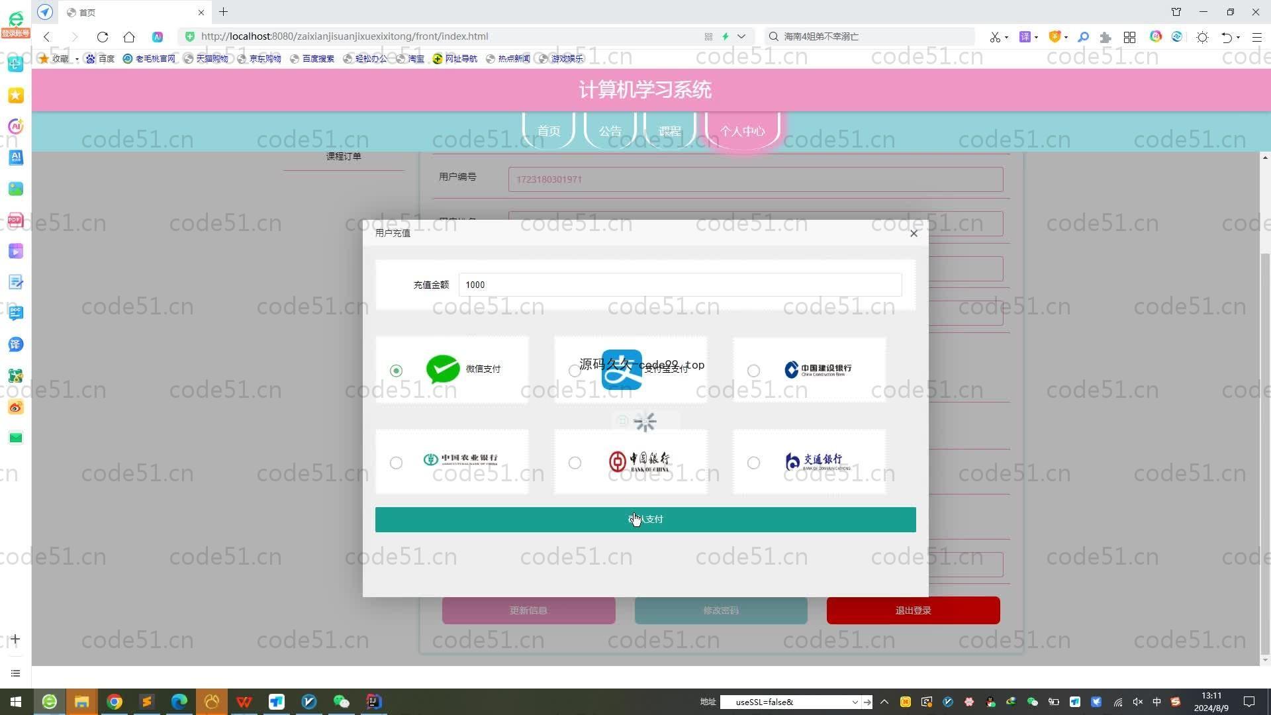Click the 修改密码 button
The width and height of the screenshot is (1271, 715).
(721, 610)
